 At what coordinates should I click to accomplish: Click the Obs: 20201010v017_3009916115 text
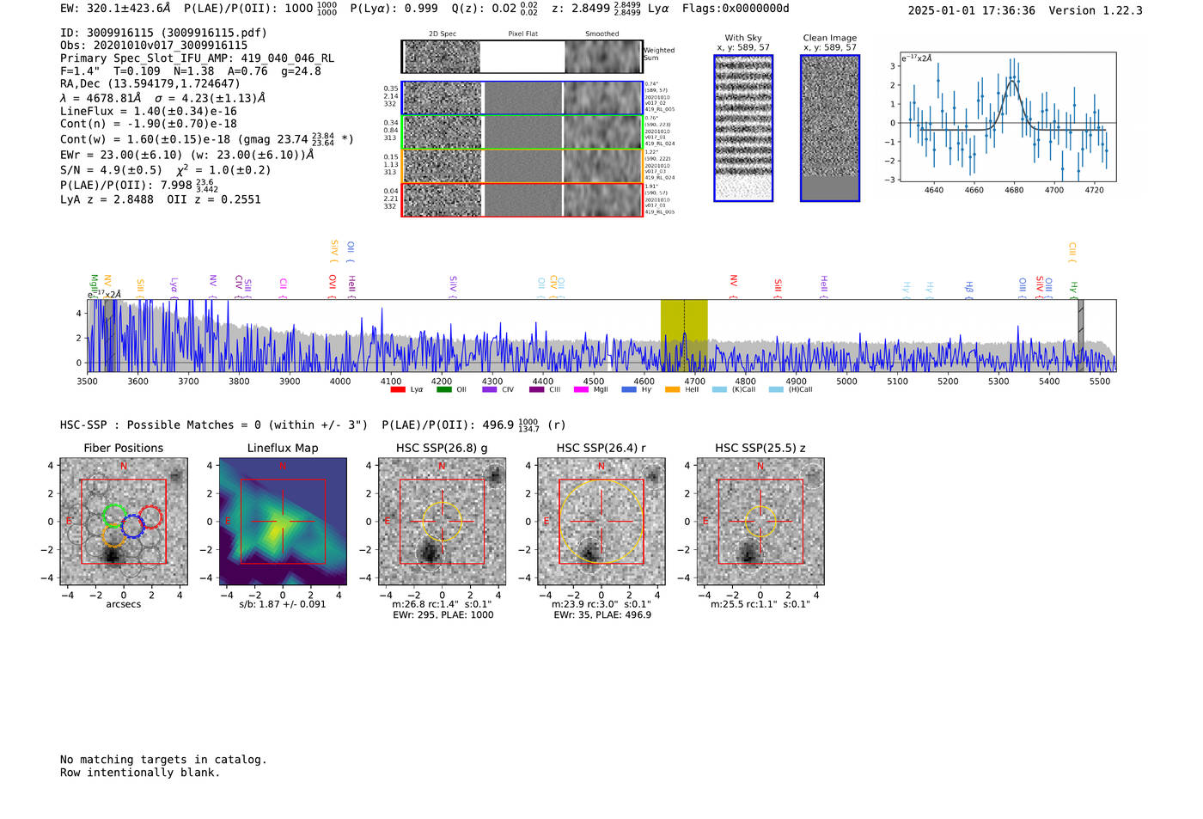[154, 46]
